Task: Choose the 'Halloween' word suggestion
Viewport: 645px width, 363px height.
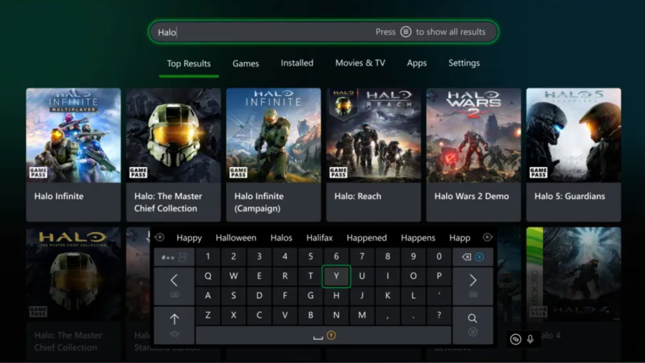Action: point(236,238)
